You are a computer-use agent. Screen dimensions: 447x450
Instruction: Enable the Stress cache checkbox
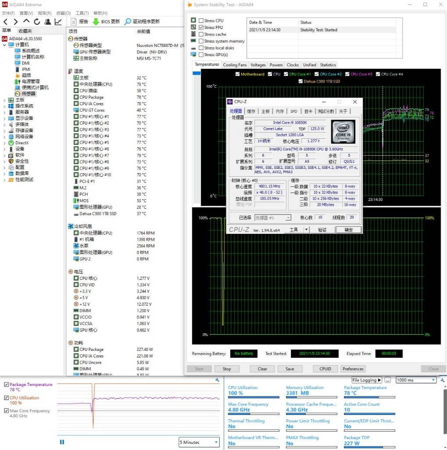click(201, 34)
